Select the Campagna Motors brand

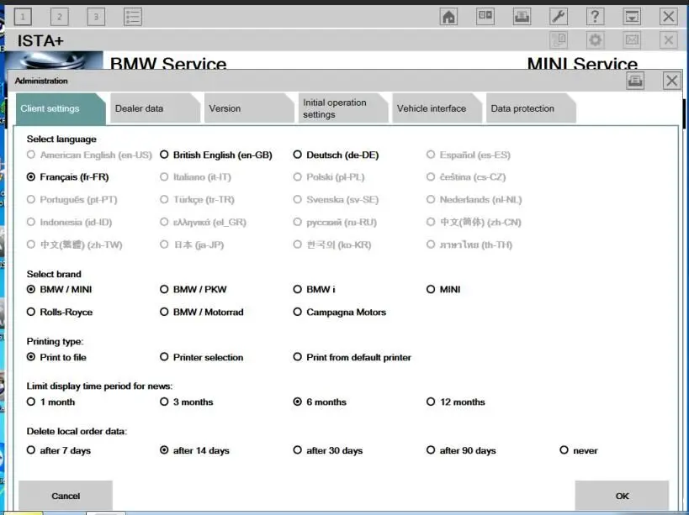coord(340,312)
